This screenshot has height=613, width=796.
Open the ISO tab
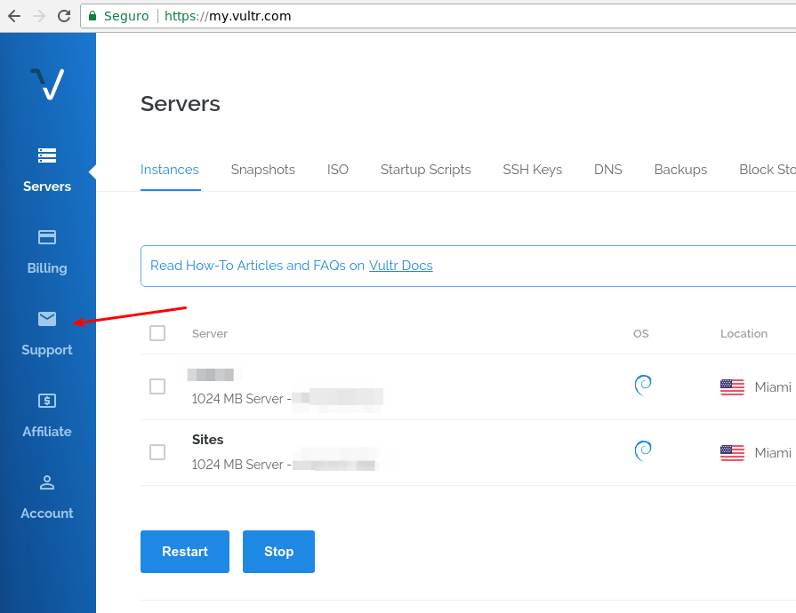point(338,170)
